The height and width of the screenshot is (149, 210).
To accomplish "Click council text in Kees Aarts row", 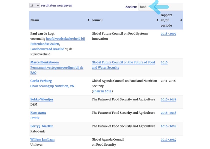I will (x=123, y=113).
